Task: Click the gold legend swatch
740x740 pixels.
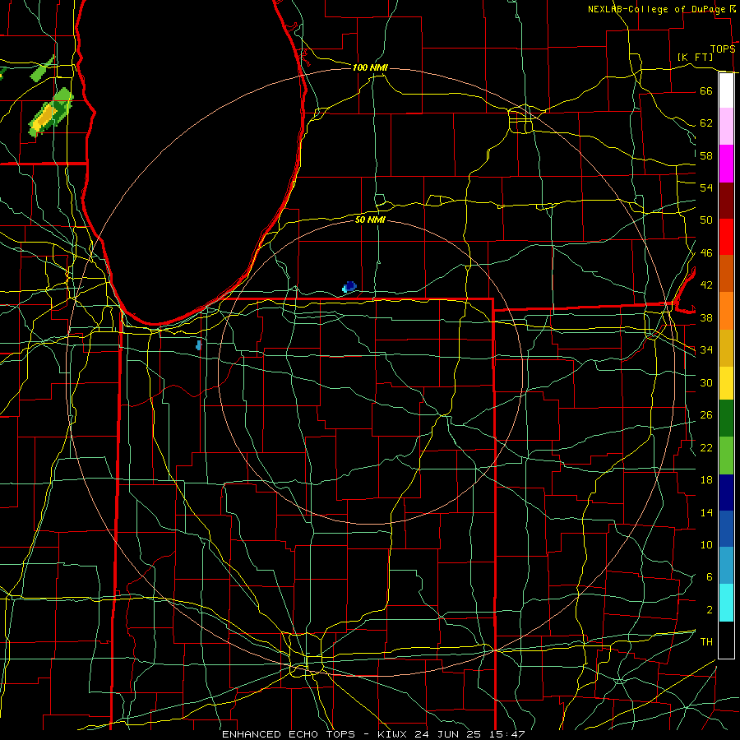Action: point(726,348)
